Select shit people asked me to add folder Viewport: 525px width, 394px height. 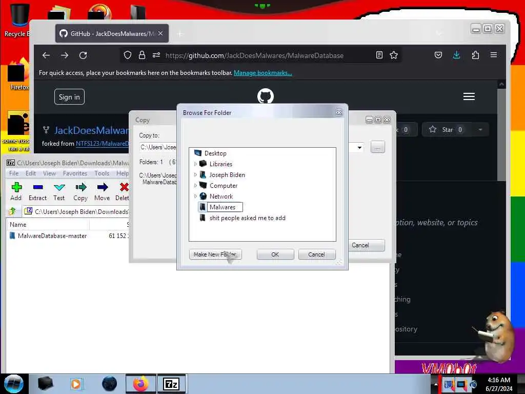click(248, 218)
